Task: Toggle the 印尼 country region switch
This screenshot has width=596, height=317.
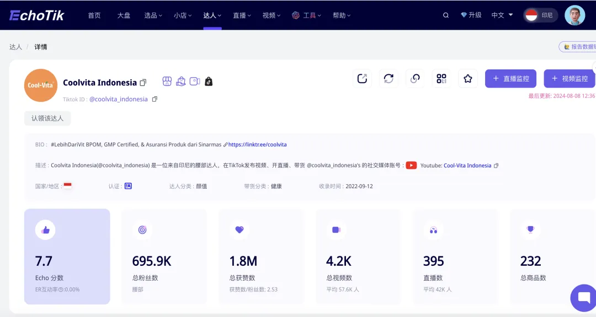Action: pyautogui.click(x=540, y=15)
